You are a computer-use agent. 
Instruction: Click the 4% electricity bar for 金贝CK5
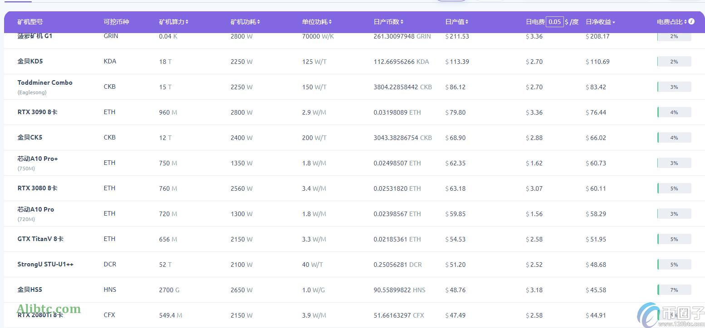pos(674,137)
